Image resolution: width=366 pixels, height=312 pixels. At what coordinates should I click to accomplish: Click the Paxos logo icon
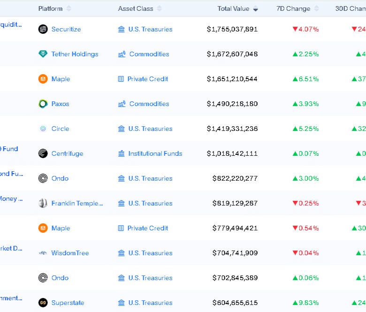[43, 104]
